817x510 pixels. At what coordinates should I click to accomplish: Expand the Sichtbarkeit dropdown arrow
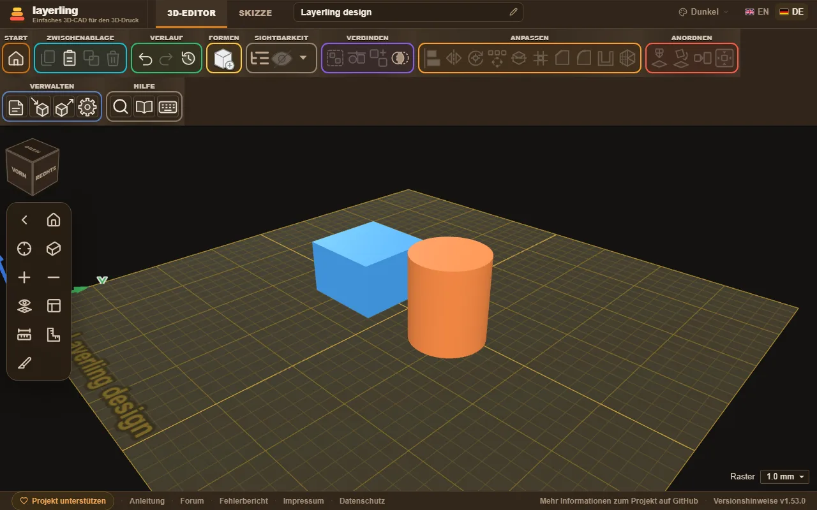[x=303, y=58]
